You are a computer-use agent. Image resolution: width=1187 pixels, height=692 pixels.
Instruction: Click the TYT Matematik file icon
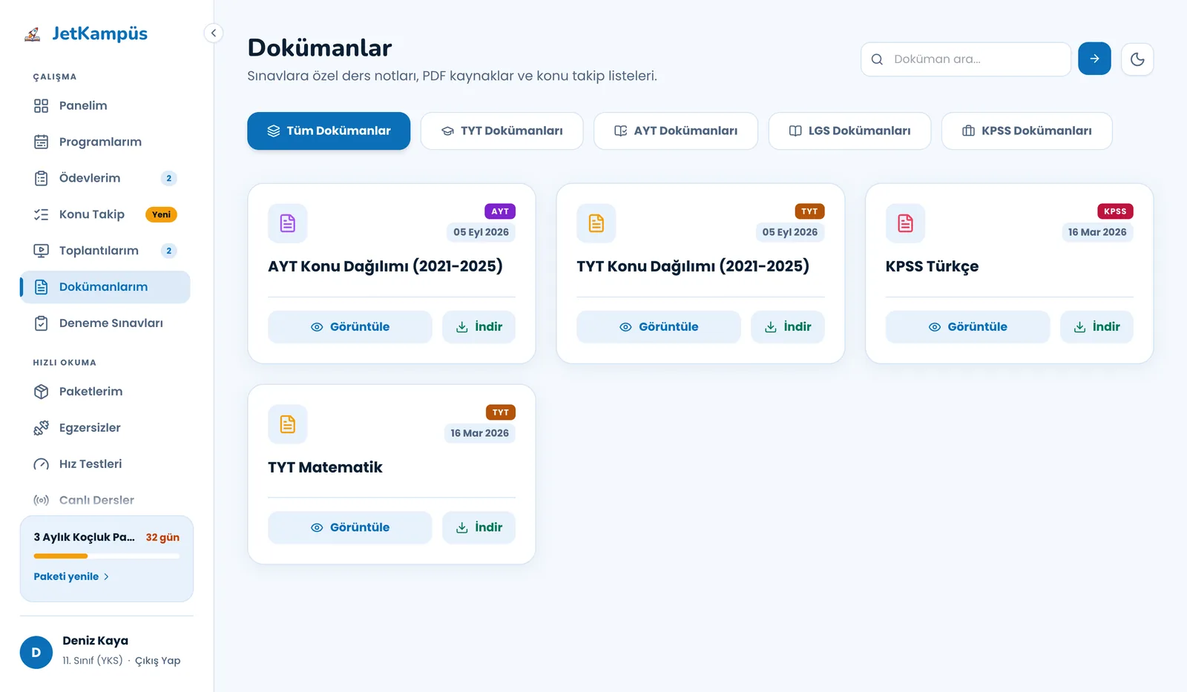pyautogui.click(x=288, y=424)
